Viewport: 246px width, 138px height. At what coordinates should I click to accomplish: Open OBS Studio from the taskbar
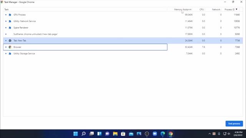point(147,134)
